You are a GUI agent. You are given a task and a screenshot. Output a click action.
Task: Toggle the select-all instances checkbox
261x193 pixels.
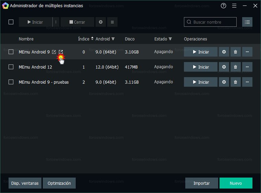pos(11,22)
